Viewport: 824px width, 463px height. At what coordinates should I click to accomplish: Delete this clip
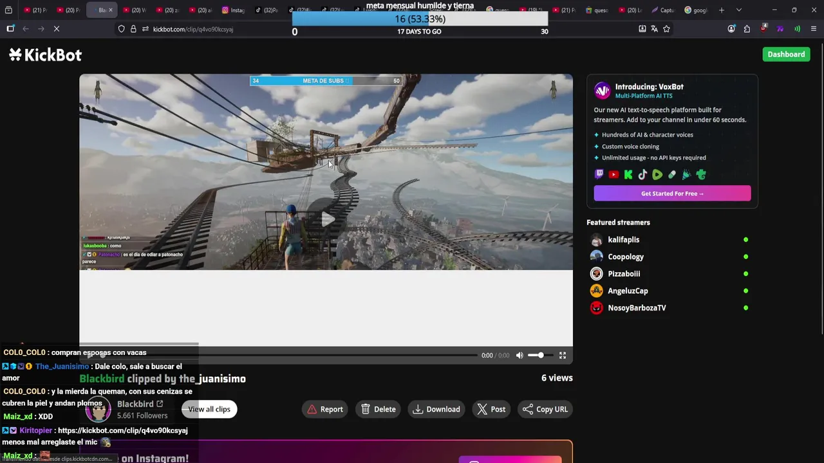tap(379, 409)
